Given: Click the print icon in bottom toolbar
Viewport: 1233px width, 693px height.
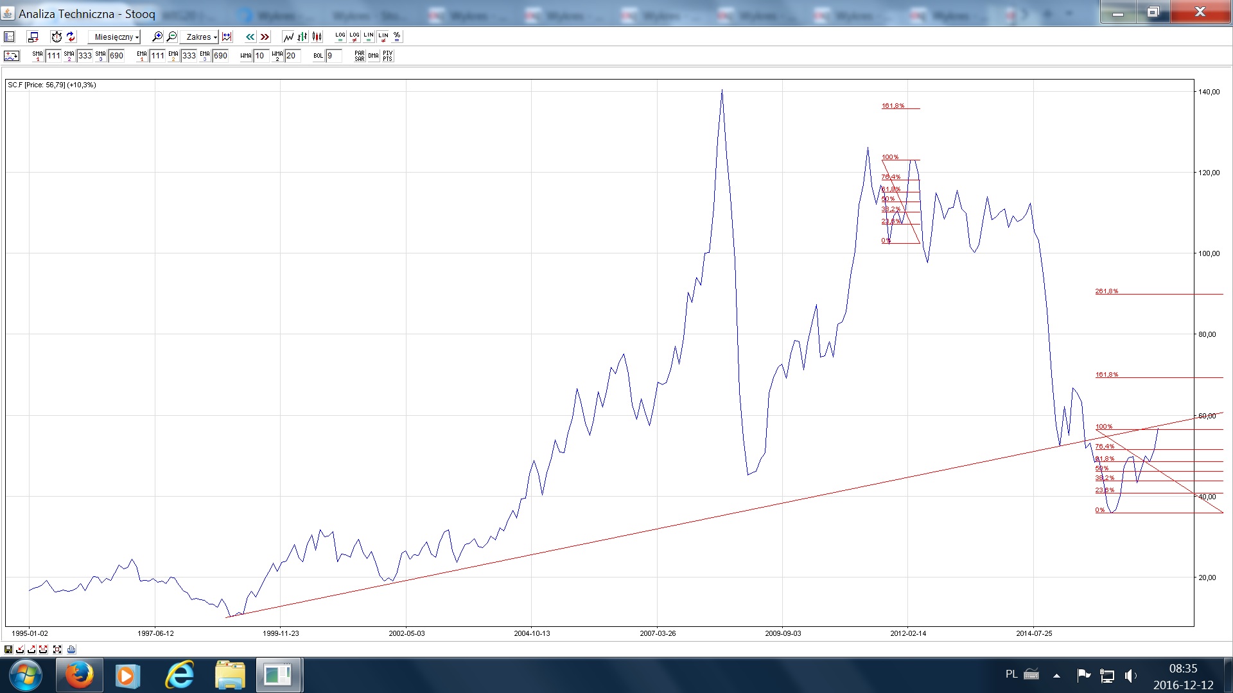Looking at the screenshot, I should (71, 649).
